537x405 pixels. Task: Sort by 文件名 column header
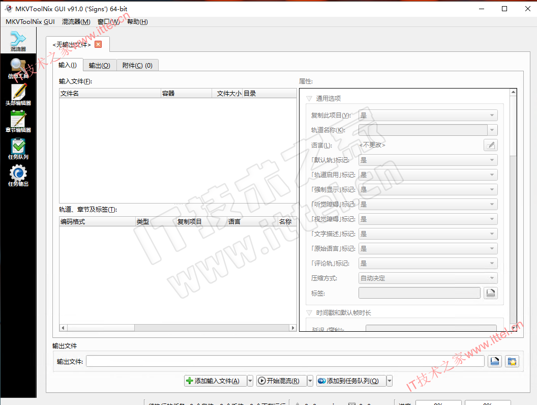[x=110, y=94]
